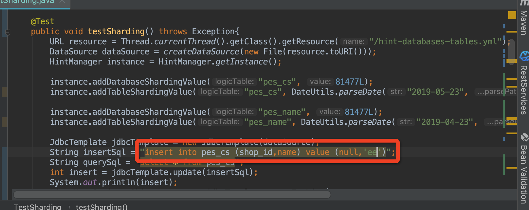This screenshot has height=210, width=529.
Task: Click the Bean Validation icon in sidebar
Action: [x=524, y=137]
